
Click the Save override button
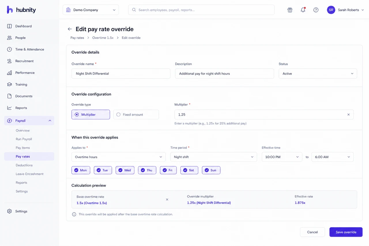click(346, 232)
